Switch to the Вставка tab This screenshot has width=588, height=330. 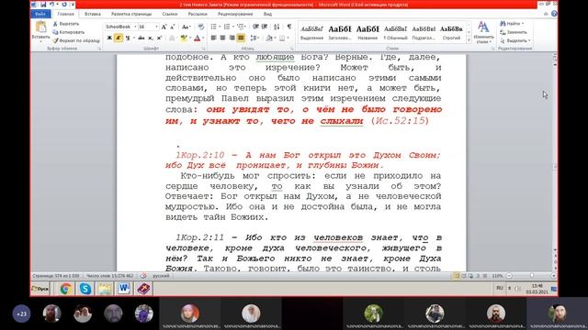click(92, 14)
